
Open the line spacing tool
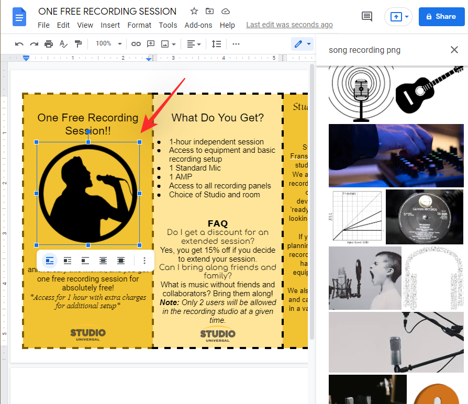pos(216,44)
